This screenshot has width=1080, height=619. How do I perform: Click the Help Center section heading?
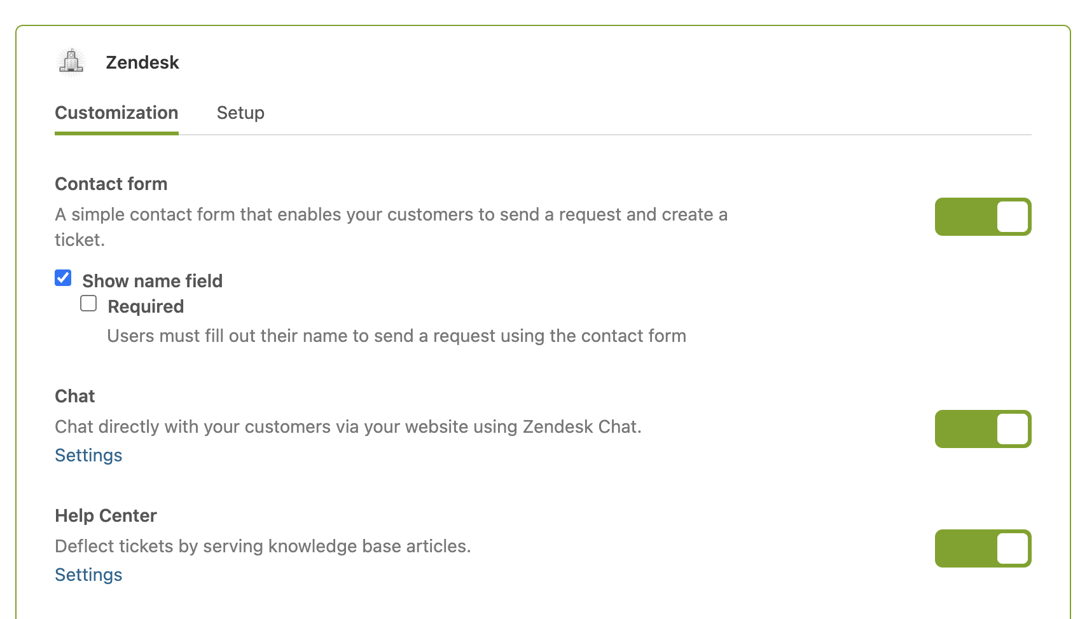[106, 515]
